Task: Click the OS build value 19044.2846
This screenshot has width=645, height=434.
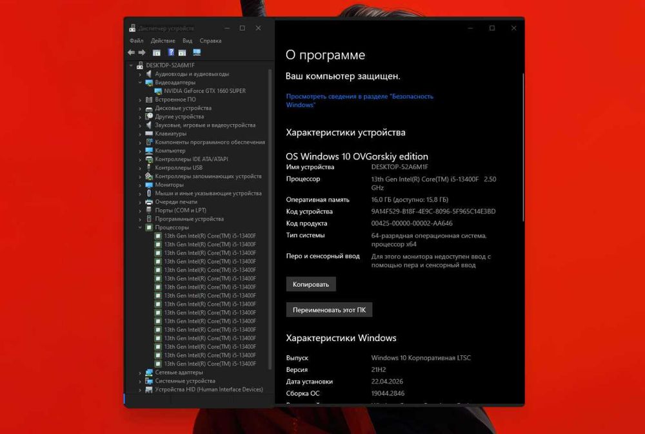Action: coord(388,393)
